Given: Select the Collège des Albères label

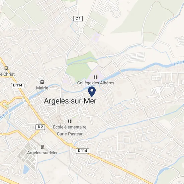Looking at the screenshot, I should point(96,83).
